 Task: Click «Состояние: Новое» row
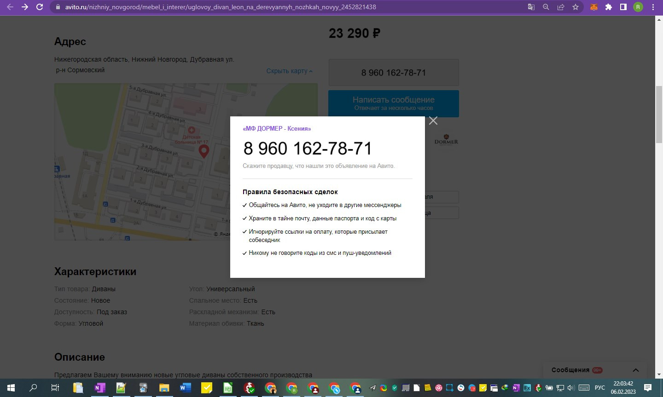(x=82, y=300)
